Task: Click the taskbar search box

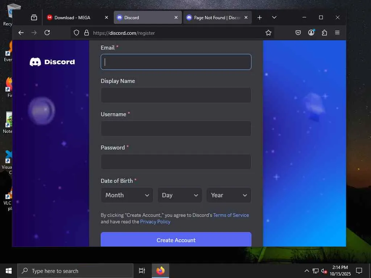Action: tap(75, 271)
